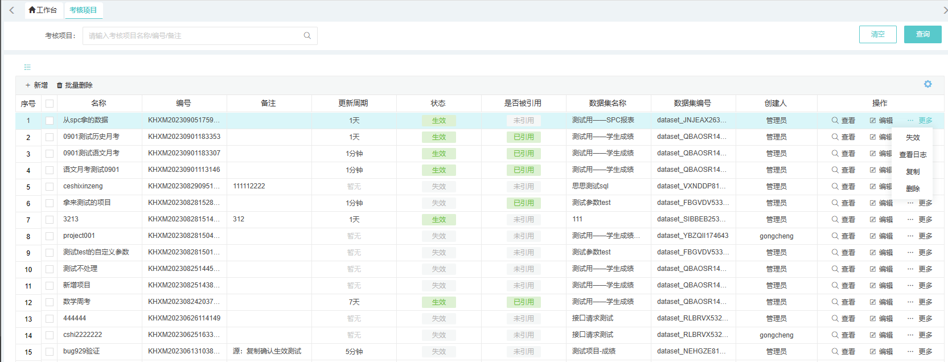Edit the 从spc拿的数据 row
Viewport: 948px width, 362px height.
click(881, 121)
